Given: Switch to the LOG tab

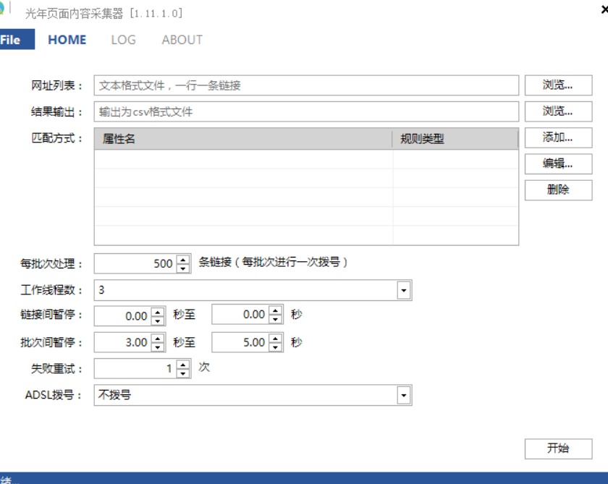Looking at the screenshot, I should 122,40.
